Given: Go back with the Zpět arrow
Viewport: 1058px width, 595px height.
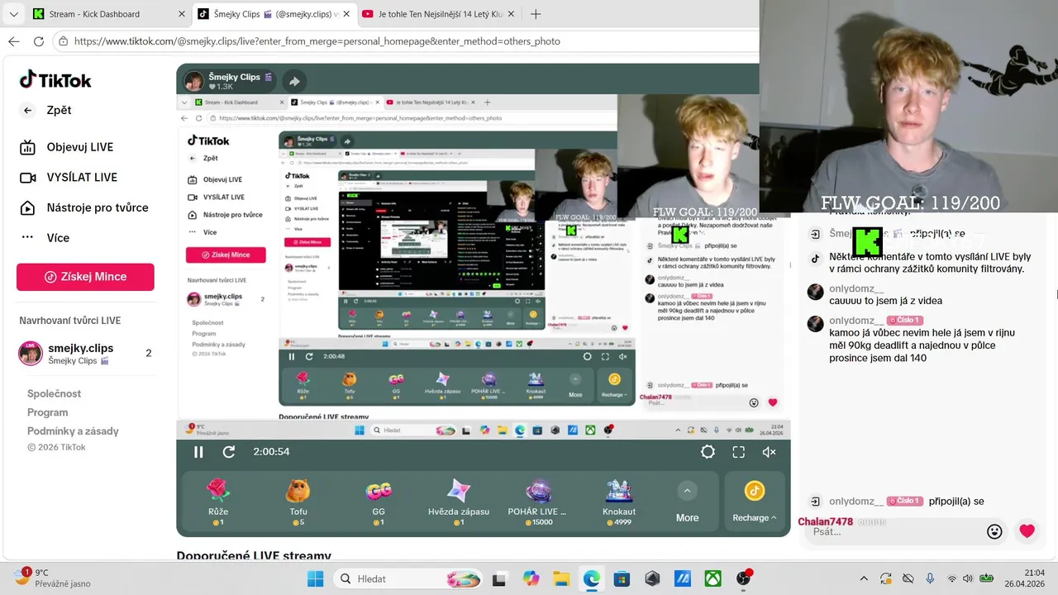Looking at the screenshot, I should (x=28, y=110).
